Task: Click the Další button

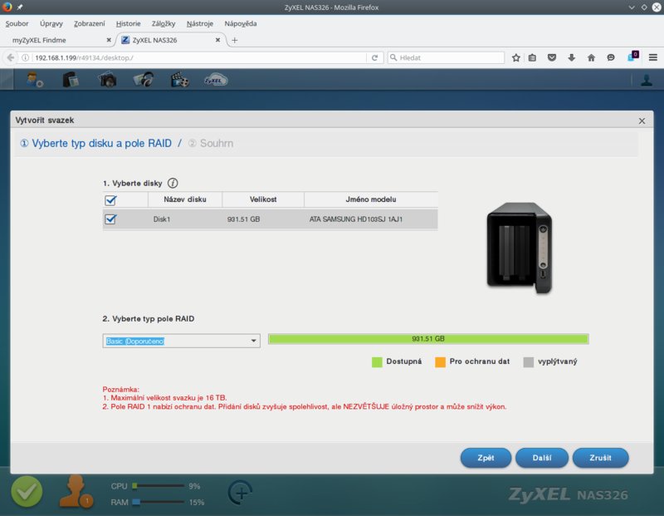Action: click(x=542, y=458)
